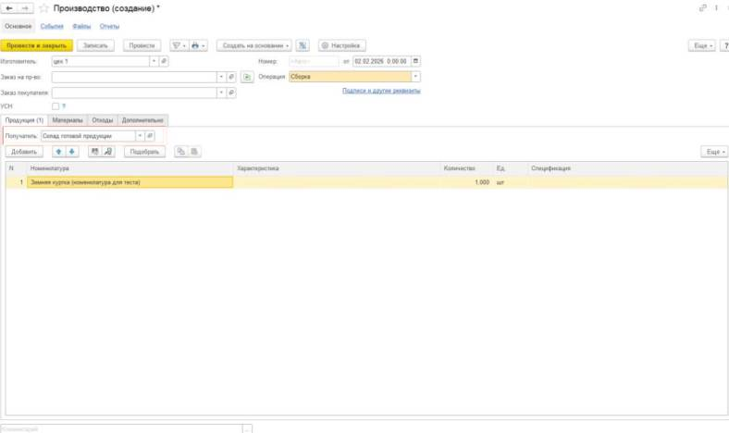Click the Характеристика column header
Image resolution: width=729 pixels, height=433 pixels.
tap(338, 168)
